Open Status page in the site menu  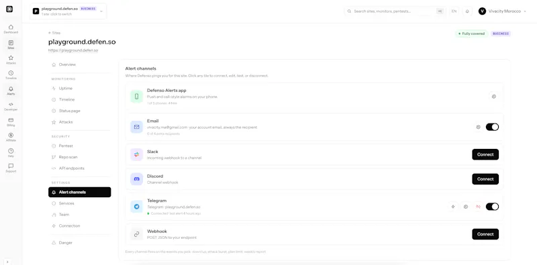click(x=79, y=111)
